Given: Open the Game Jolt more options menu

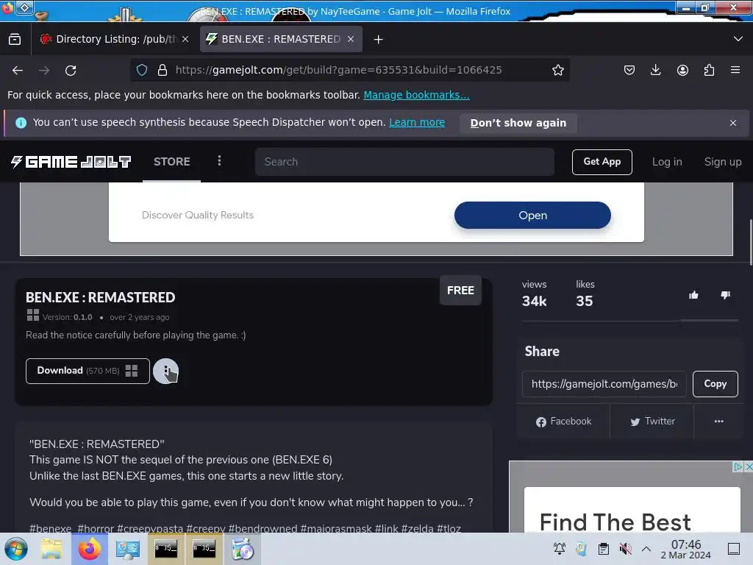Looking at the screenshot, I should (x=219, y=160).
